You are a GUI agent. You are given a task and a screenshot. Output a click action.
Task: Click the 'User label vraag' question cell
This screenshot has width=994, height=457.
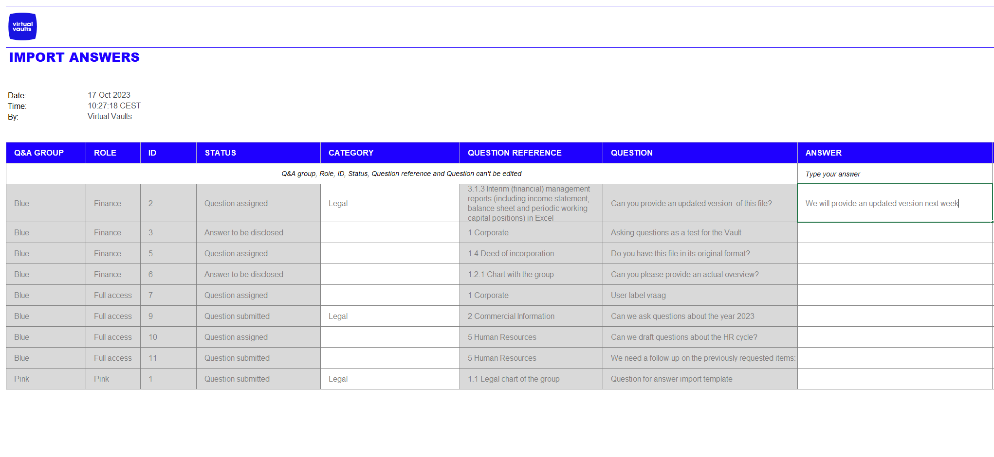[700, 296]
